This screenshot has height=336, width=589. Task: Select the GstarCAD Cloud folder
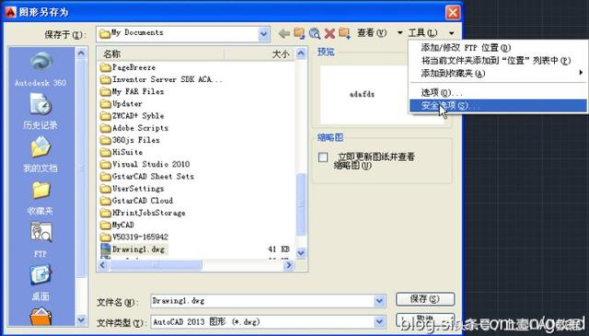pyautogui.click(x=136, y=201)
